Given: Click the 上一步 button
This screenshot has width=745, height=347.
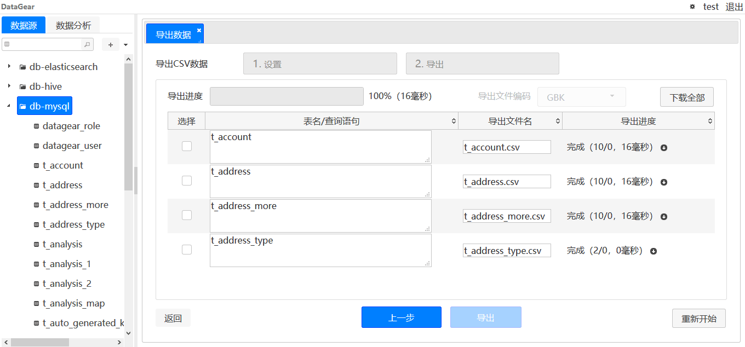Looking at the screenshot, I should [x=401, y=317].
